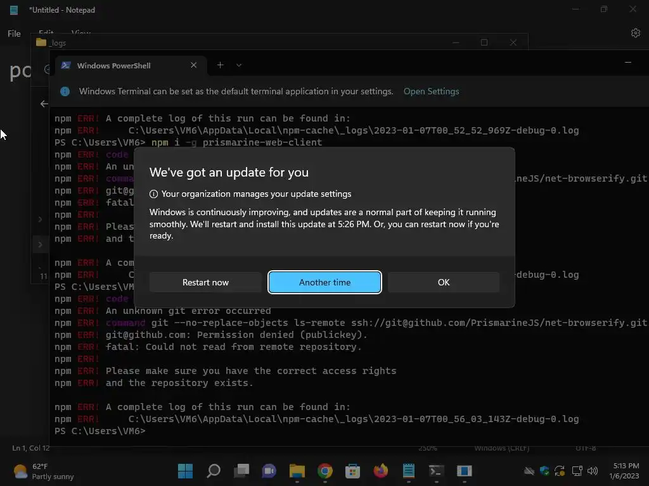The height and width of the screenshot is (486, 649).
Task: Open a new tab in Windows Terminal
Action: click(x=220, y=65)
